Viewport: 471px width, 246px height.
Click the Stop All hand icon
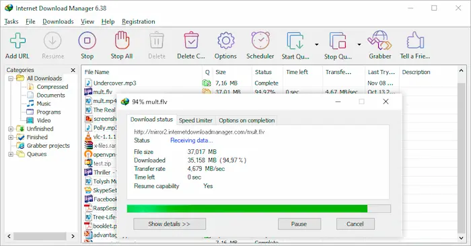pos(122,40)
